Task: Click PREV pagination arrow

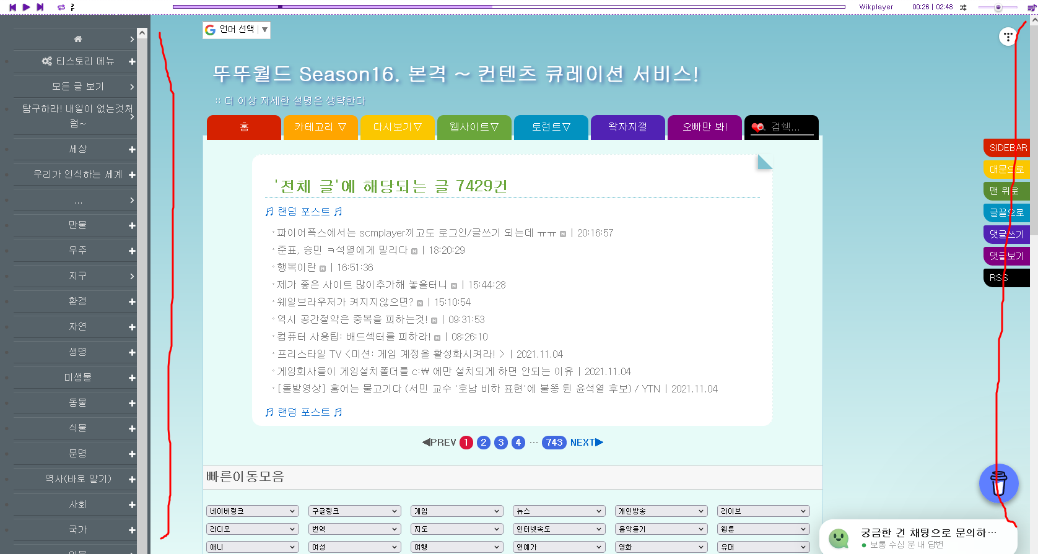Action: tap(439, 443)
